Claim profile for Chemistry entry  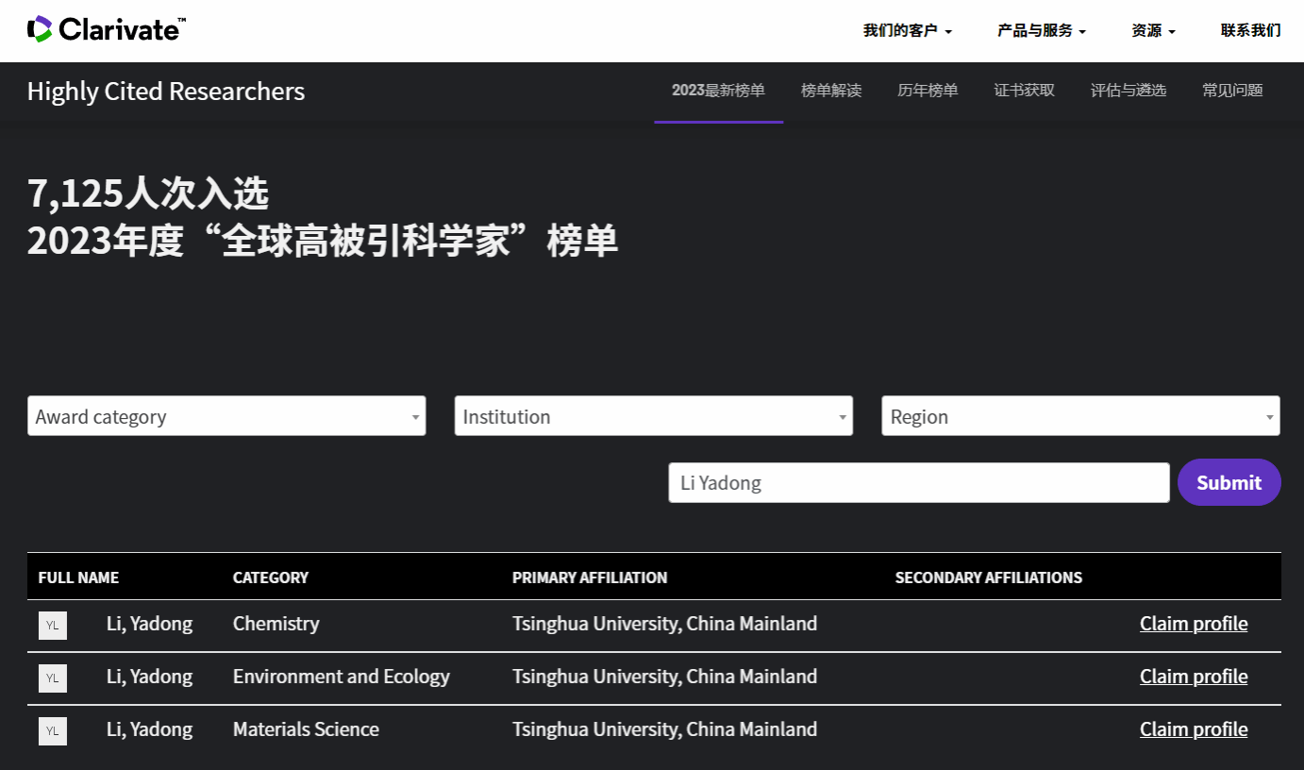(1194, 624)
